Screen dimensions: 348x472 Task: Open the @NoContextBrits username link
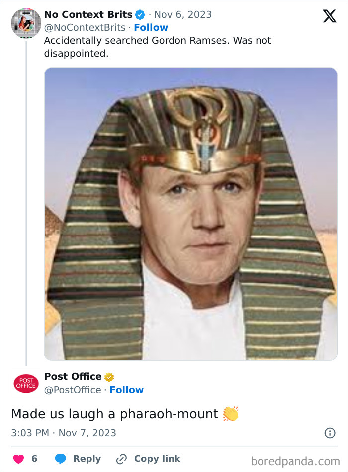84,27
